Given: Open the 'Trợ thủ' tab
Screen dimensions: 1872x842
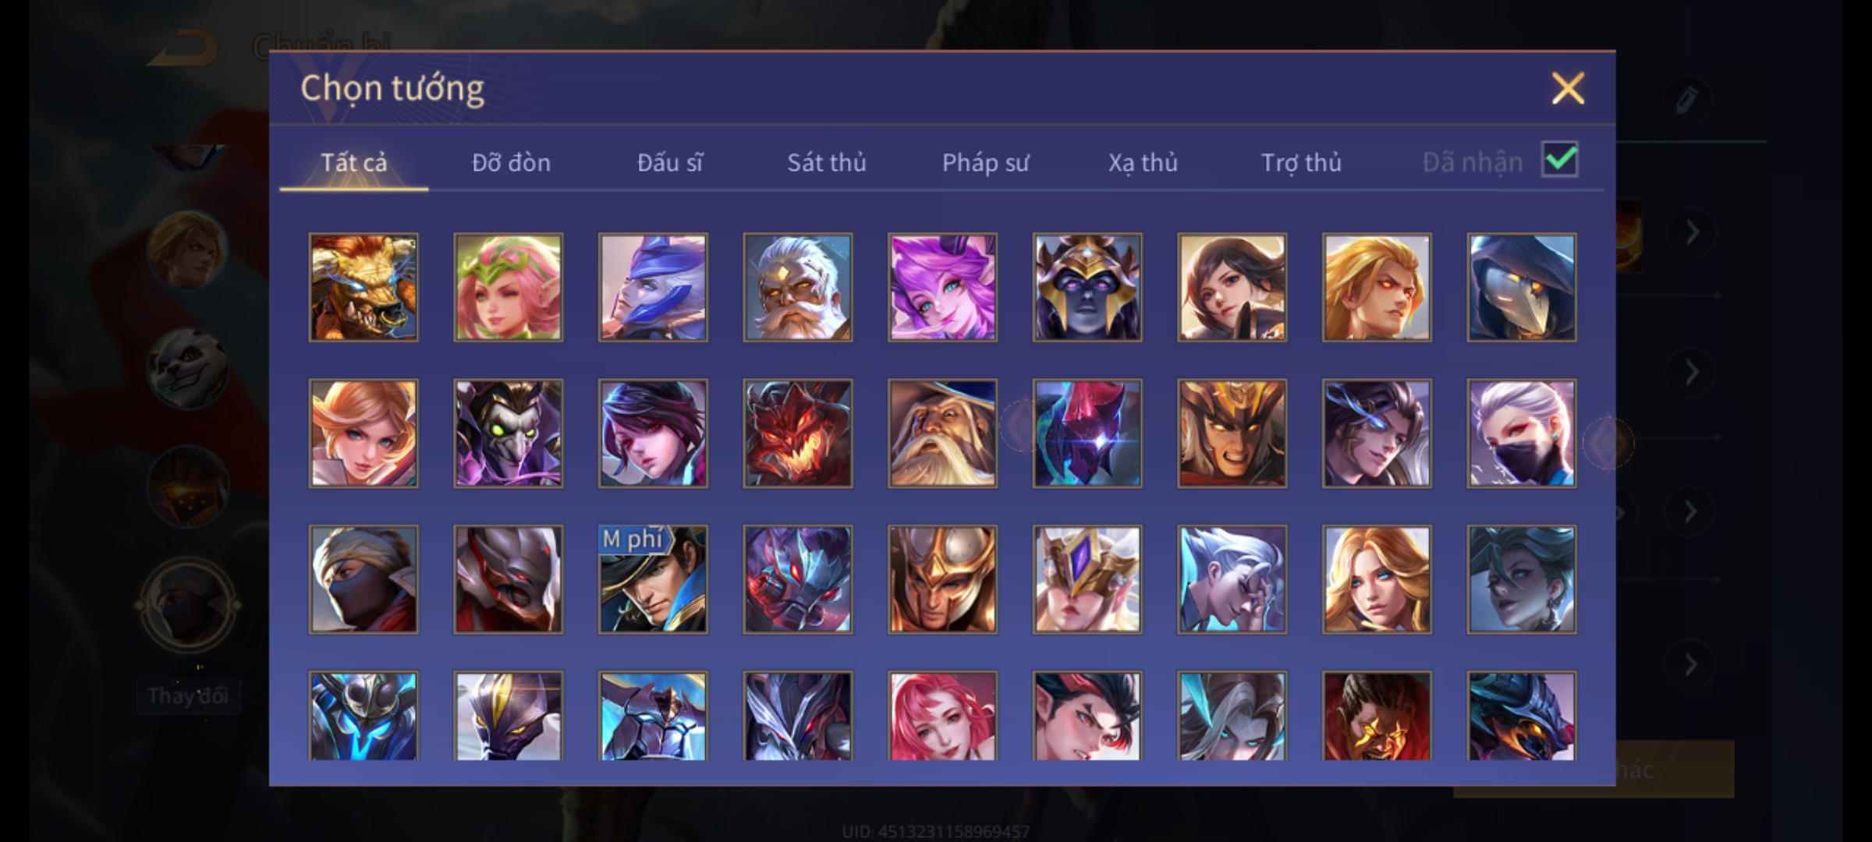Looking at the screenshot, I should pyautogui.click(x=1301, y=162).
